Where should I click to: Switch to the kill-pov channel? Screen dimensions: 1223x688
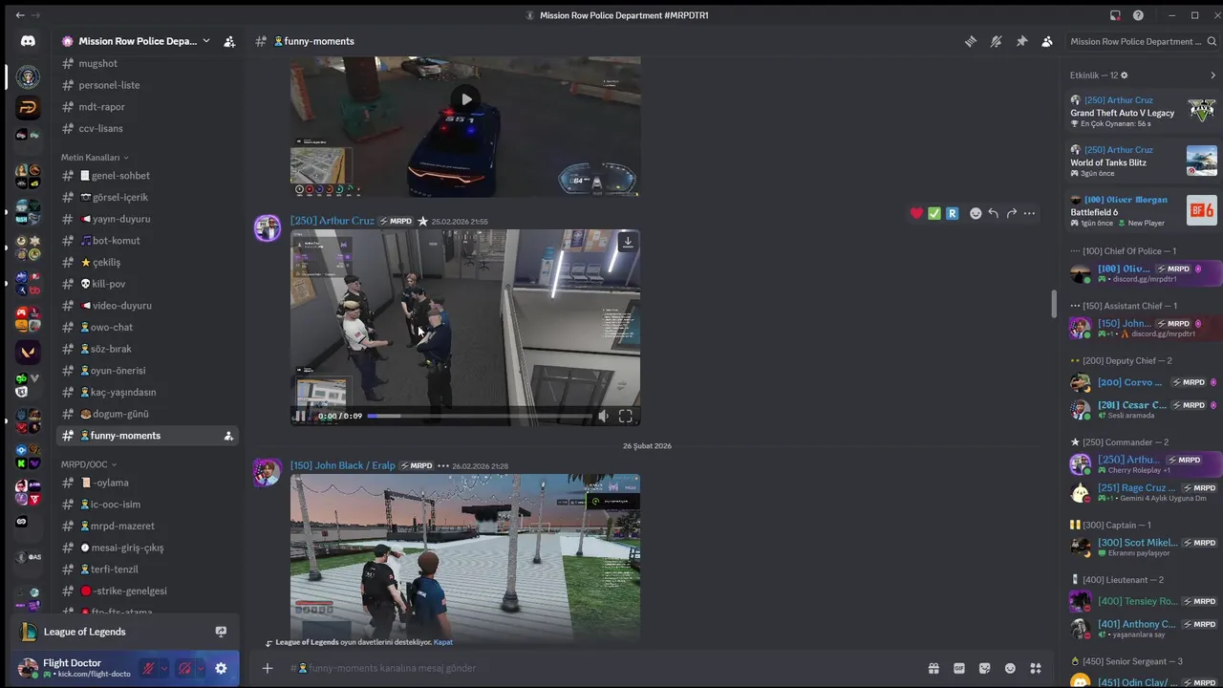pyautogui.click(x=148, y=284)
